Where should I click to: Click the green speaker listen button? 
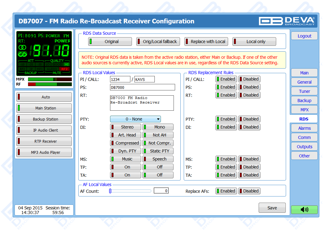point(304,210)
